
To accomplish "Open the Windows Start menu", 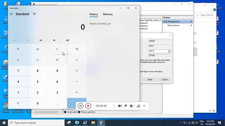I will point(4,123).
